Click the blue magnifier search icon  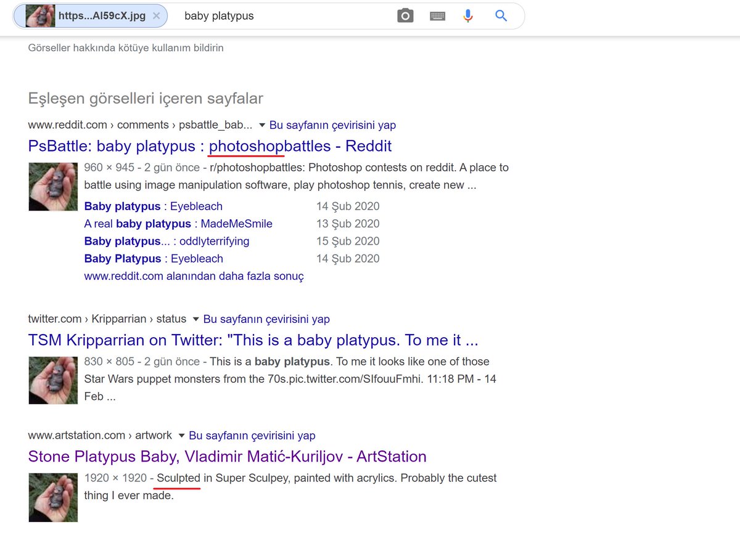(501, 16)
